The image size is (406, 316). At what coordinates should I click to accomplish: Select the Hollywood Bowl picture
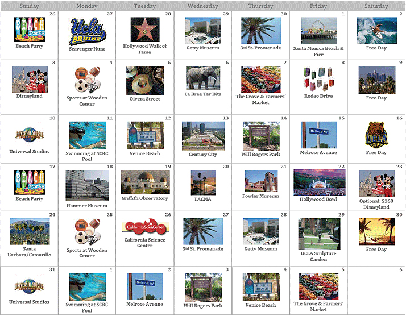tap(319, 182)
